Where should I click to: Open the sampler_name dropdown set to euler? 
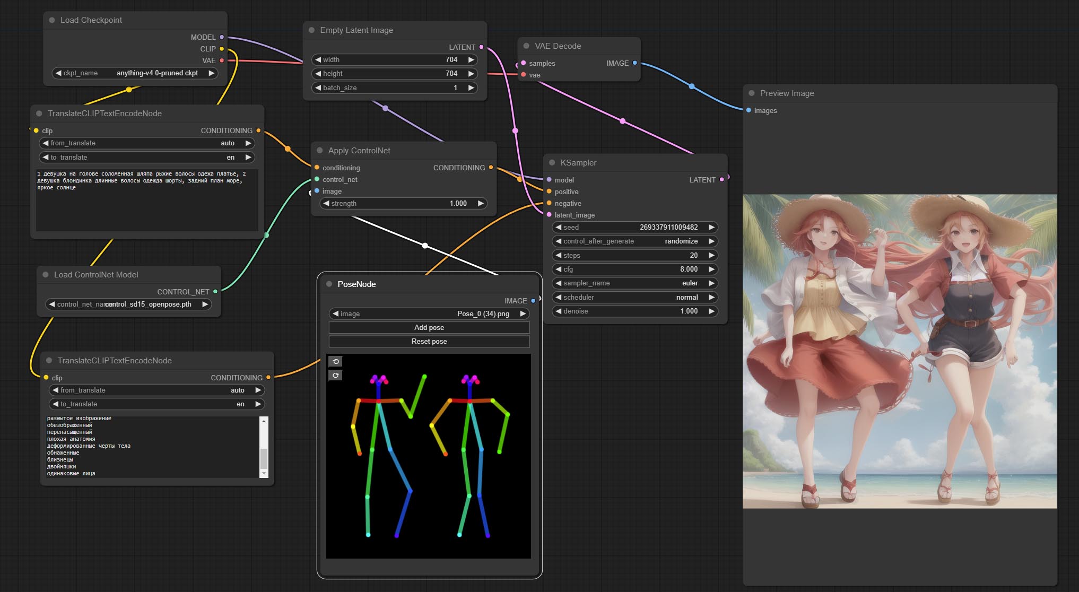click(x=634, y=283)
